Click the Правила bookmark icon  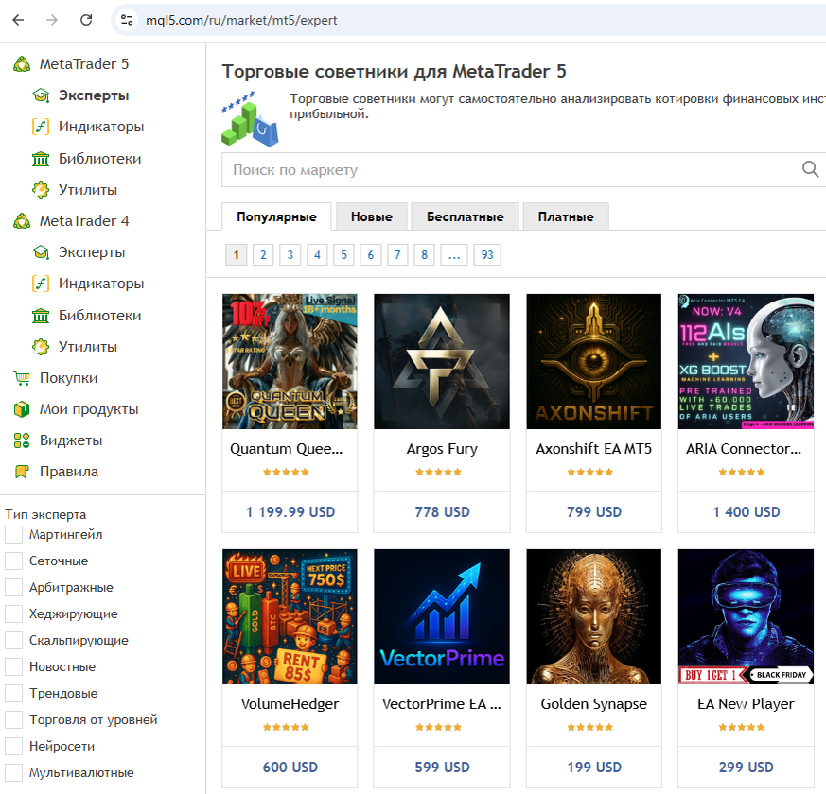(x=22, y=472)
